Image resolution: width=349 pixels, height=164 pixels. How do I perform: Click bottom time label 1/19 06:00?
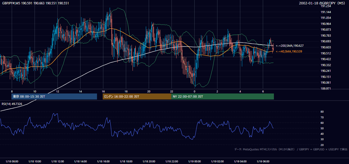(x=263, y=162)
